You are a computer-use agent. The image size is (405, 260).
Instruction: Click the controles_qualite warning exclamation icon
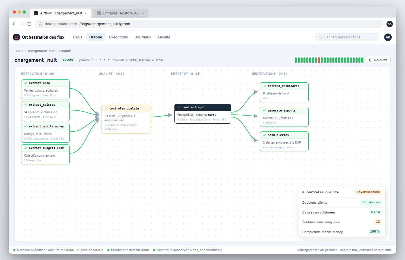[106, 109]
